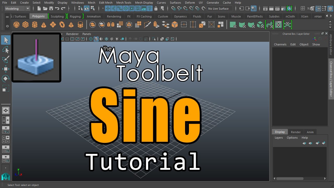Create a polygon cone from shelf
The height and width of the screenshot is (188, 334).
(44, 25)
